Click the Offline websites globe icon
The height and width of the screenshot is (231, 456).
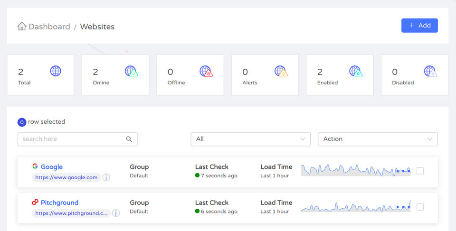coord(206,71)
